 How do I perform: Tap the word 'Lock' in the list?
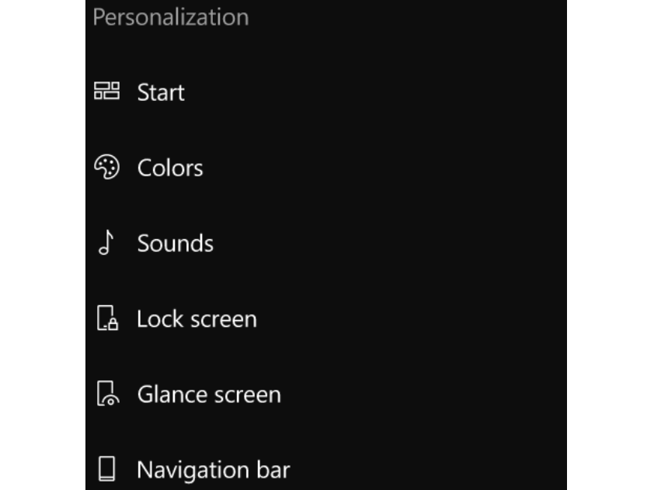click(x=161, y=319)
